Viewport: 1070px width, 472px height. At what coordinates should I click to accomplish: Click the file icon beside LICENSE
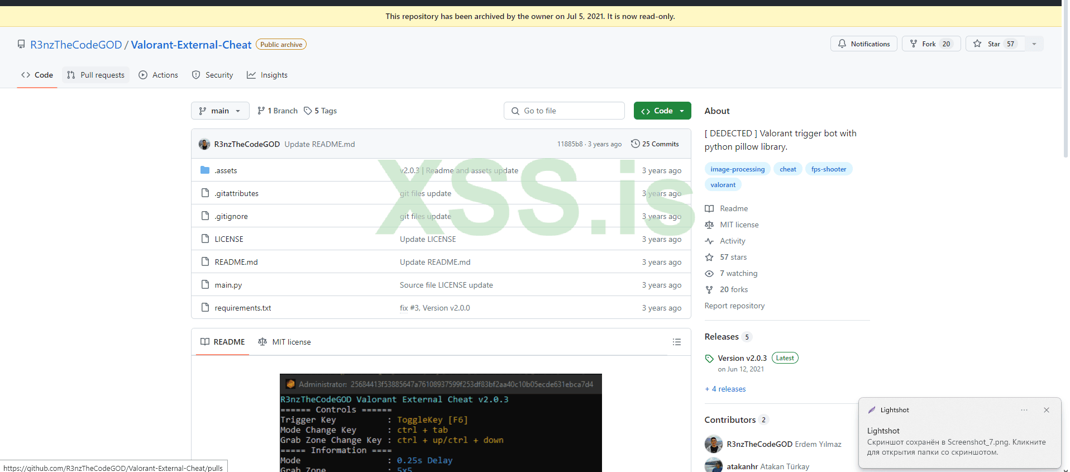pos(205,239)
